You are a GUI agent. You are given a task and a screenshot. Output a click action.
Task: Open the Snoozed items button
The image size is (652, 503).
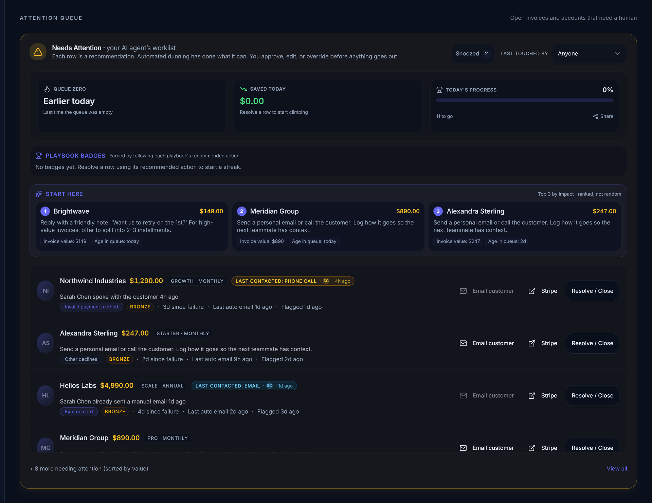pos(473,54)
